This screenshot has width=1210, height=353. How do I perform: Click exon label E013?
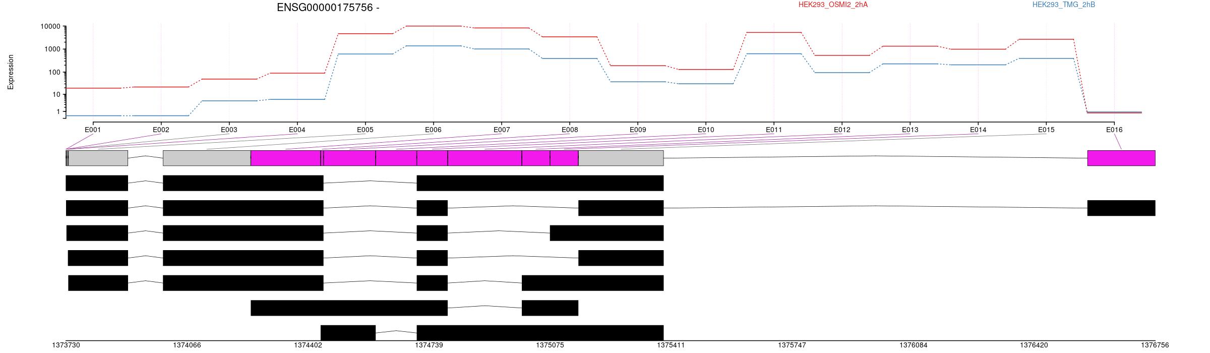click(910, 130)
